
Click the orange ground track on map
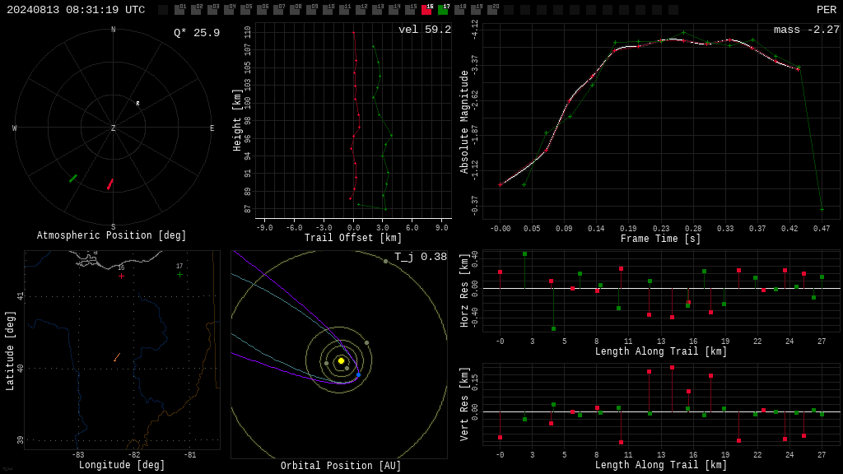pos(117,357)
